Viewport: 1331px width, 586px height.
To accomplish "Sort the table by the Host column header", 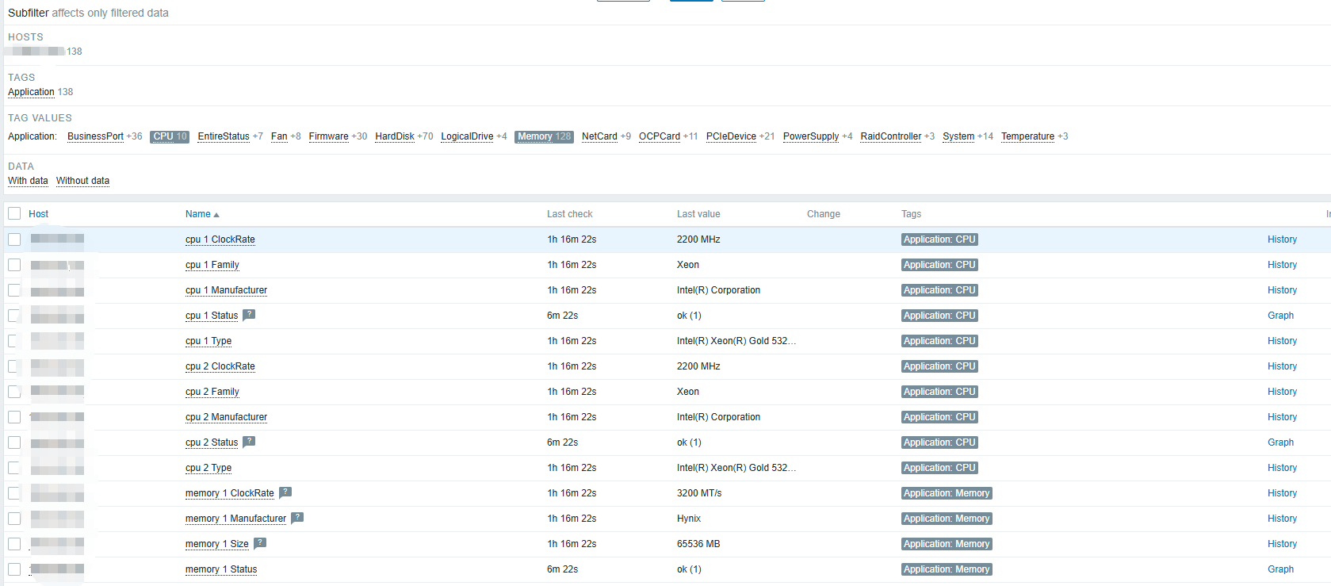I will click(x=38, y=214).
